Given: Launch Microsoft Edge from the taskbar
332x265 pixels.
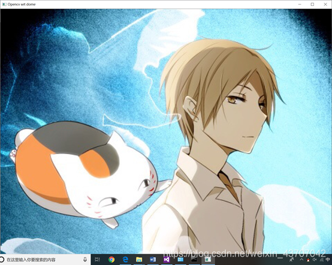Looking at the screenshot, I should pyautogui.click(x=125, y=260).
